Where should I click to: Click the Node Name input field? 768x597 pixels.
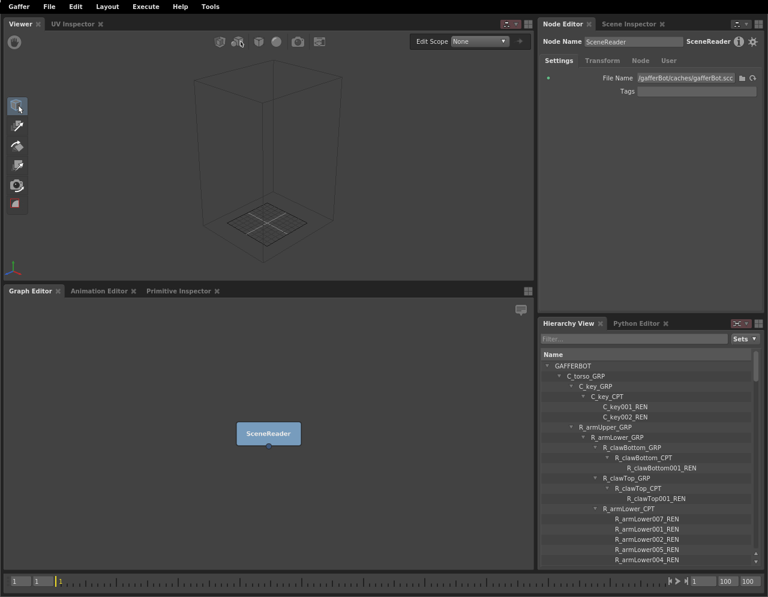pyautogui.click(x=634, y=42)
